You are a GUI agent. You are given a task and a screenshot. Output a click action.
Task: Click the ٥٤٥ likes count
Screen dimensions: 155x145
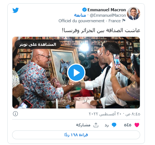point(128,125)
